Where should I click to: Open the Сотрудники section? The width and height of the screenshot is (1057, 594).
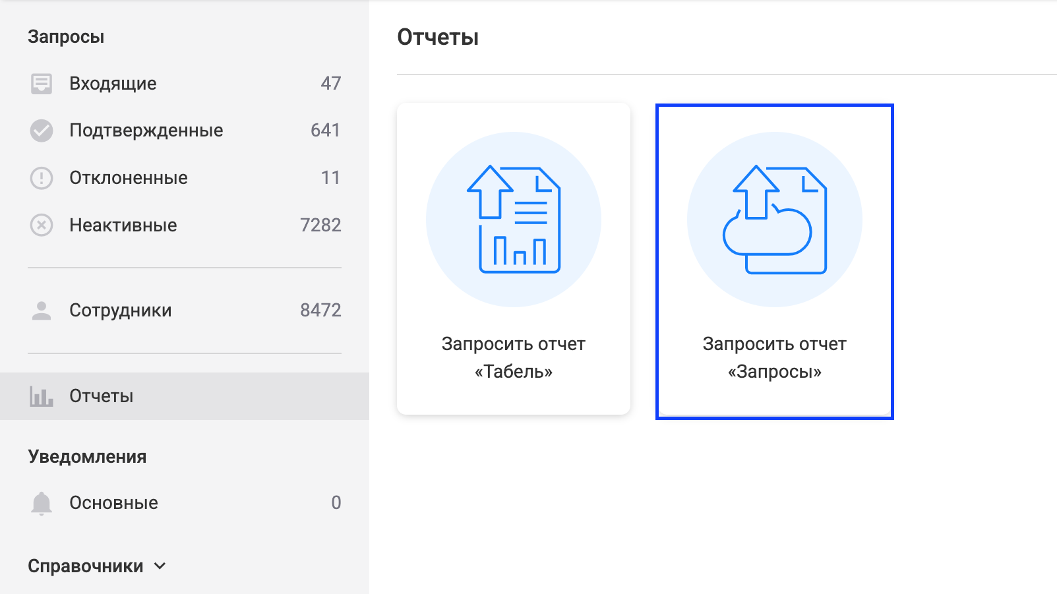(121, 311)
